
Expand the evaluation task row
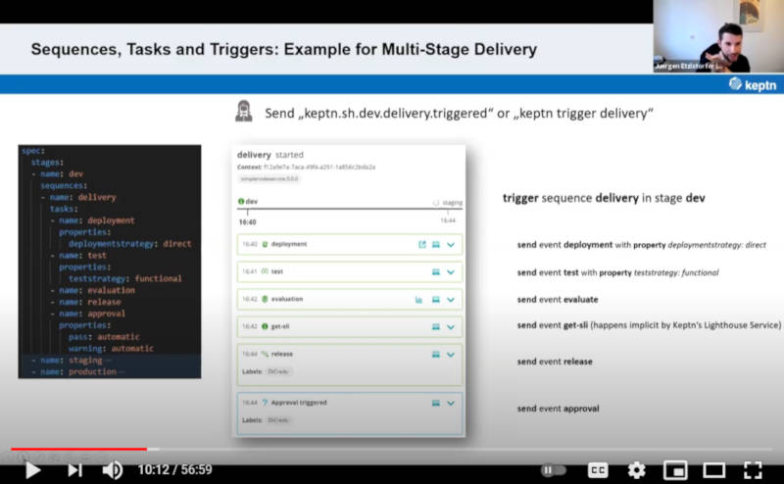[x=451, y=300]
